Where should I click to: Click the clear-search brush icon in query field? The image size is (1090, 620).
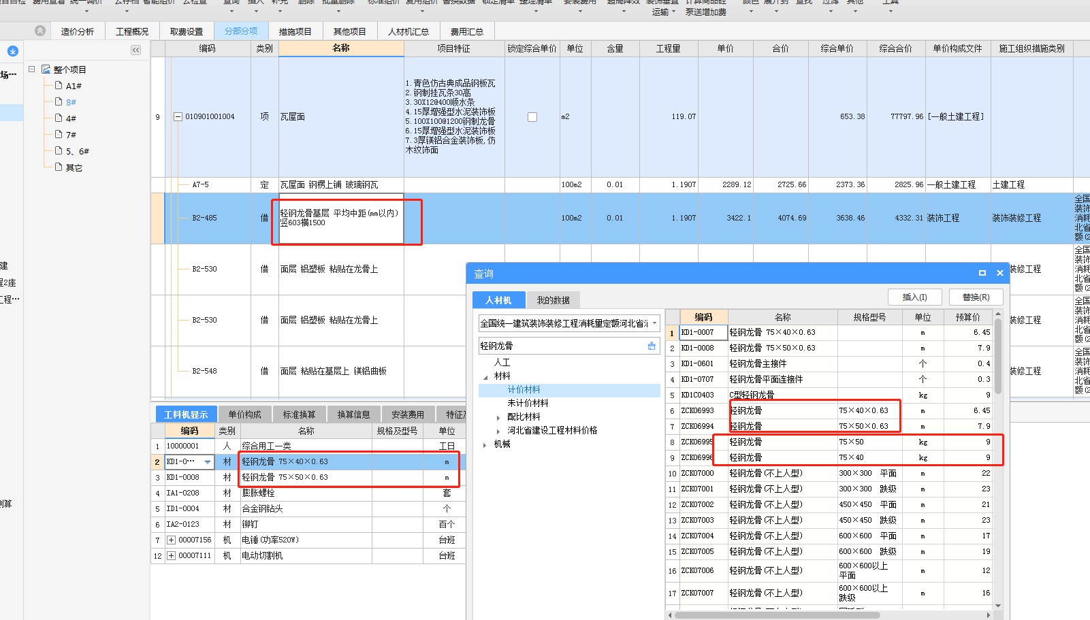click(x=652, y=346)
